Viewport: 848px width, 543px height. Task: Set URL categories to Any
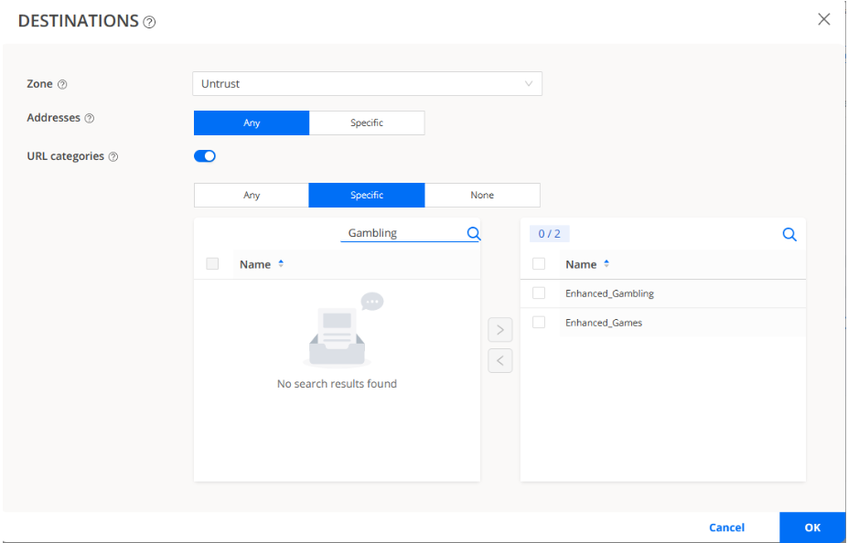click(x=252, y=195)
